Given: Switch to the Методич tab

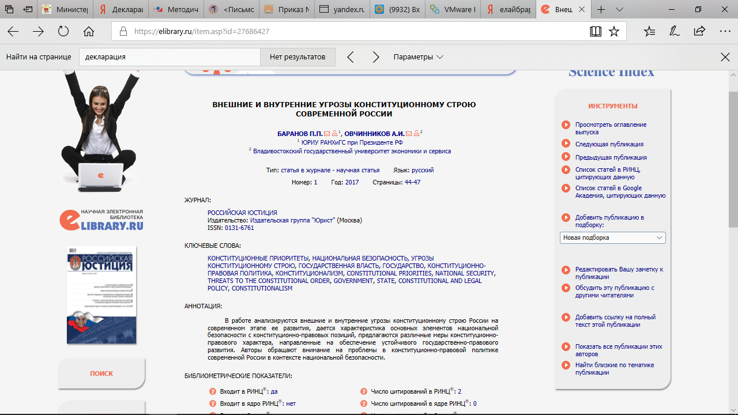Looking at the screenshot, I should pos(175,10).
